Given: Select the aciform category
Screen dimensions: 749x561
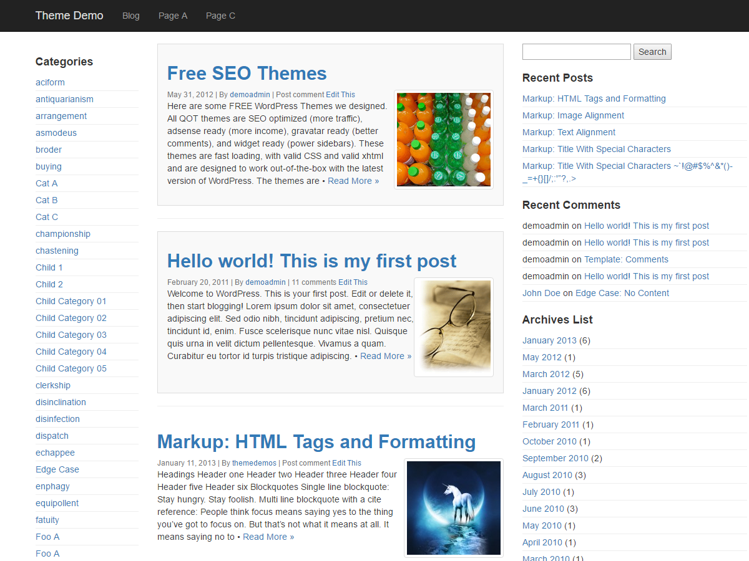Looking at the screenshot, I should pos(50,82).
